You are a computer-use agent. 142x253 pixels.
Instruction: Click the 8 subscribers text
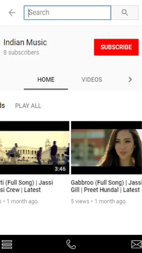21,53
